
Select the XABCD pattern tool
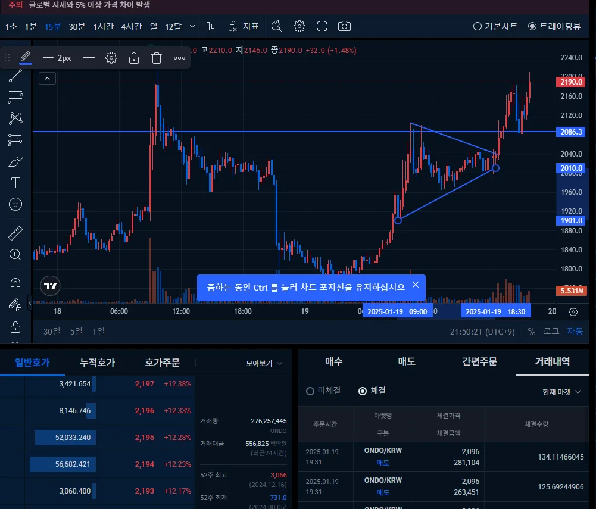[15, 118]
